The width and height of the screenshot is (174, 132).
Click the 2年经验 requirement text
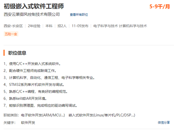point(34,26)
